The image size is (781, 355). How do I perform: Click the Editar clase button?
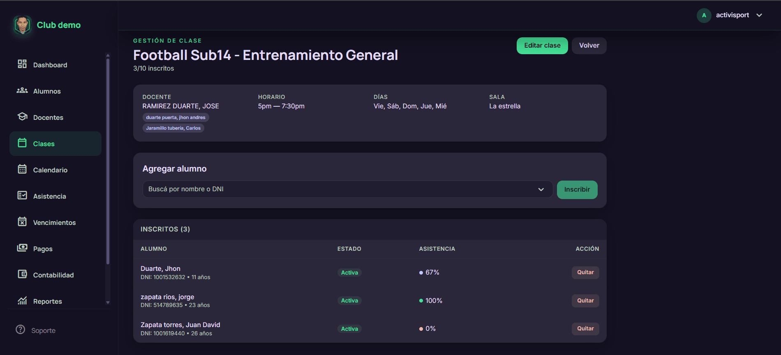point(542,46)
